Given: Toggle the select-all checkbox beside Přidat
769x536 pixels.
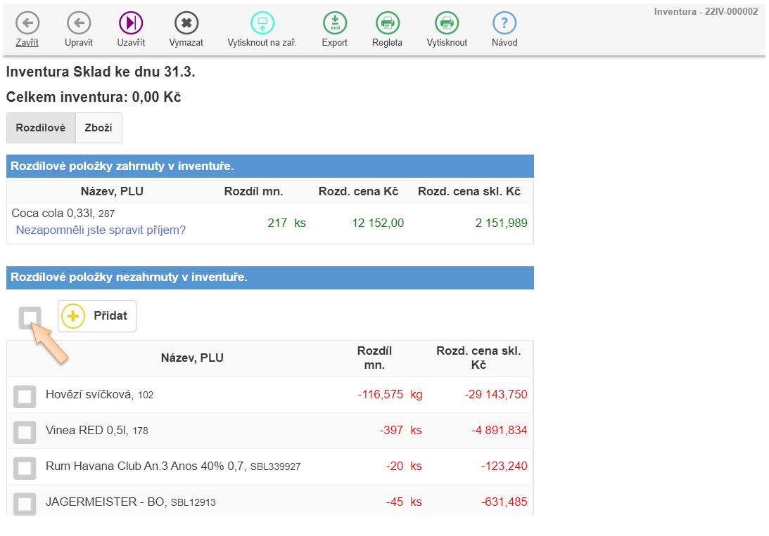Looking at the screenshot, I should 30,318.
